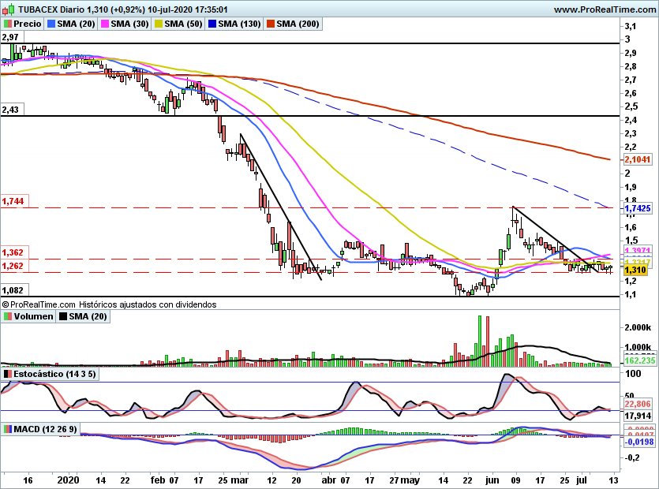Click the Precio candle icon
Image resolution: width=659 pixels, height=489 pixels.
pyautogui.click(x=8, y=24)
